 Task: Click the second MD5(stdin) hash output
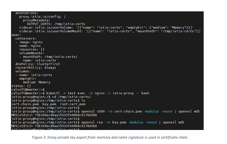54,126
